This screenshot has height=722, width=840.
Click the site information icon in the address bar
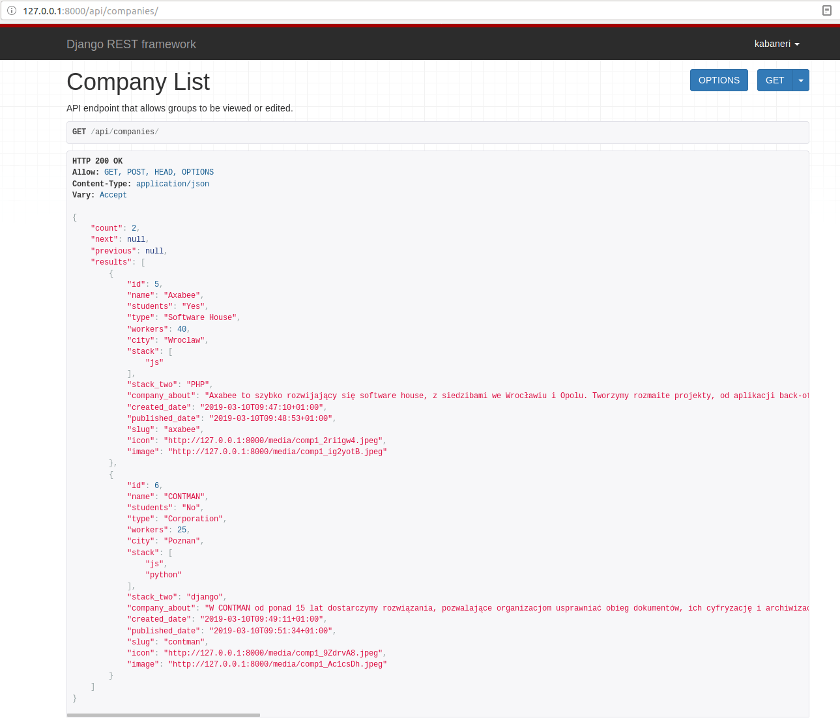(12, 10)
